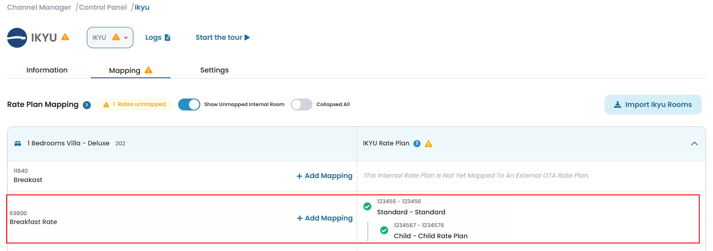Click 'Breakast' rate plan name

[28, 180]
